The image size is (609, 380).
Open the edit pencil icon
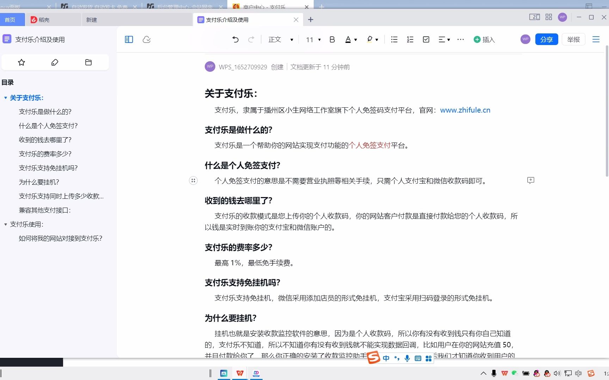pos(55,62)
